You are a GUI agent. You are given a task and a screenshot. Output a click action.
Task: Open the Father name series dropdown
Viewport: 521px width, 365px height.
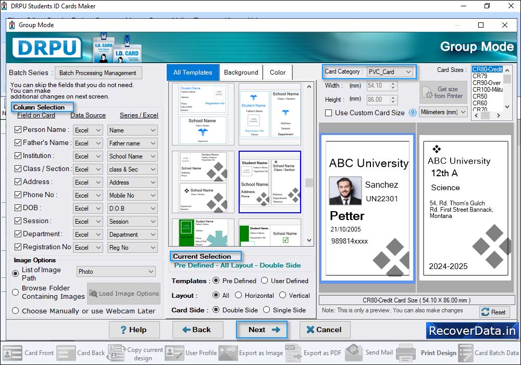132,143
